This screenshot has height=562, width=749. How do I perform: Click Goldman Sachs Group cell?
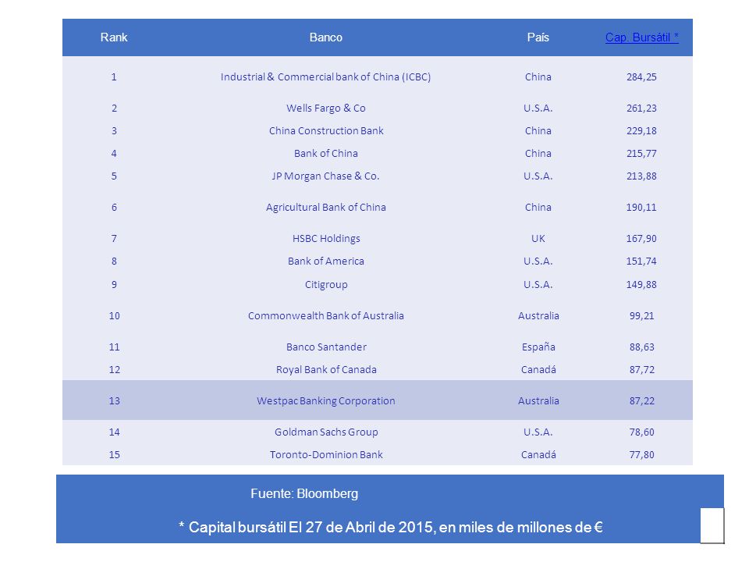click(326, 432)
